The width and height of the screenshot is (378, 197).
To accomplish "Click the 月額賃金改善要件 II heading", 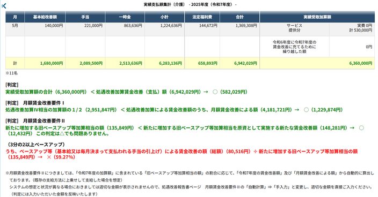I will pyautogui.click(x=44, y=121).
